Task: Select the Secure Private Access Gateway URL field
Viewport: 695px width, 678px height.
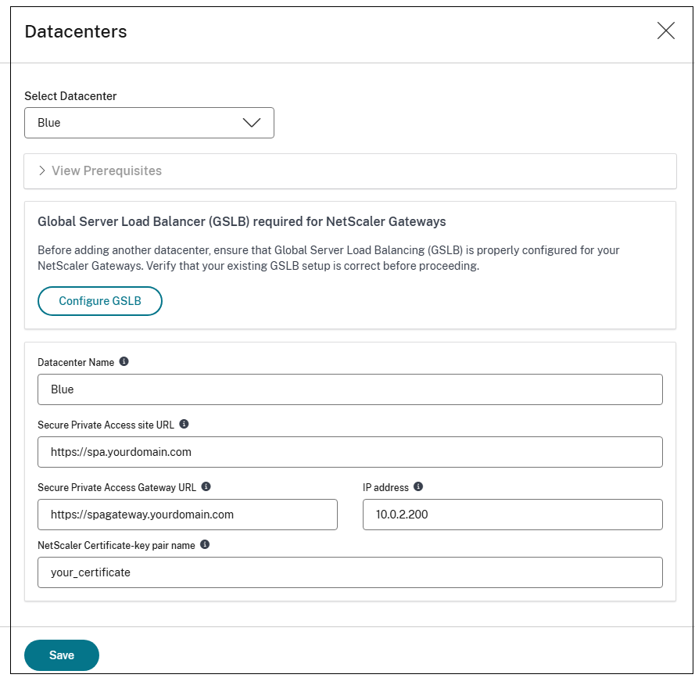Action: (x=188, y=515)
